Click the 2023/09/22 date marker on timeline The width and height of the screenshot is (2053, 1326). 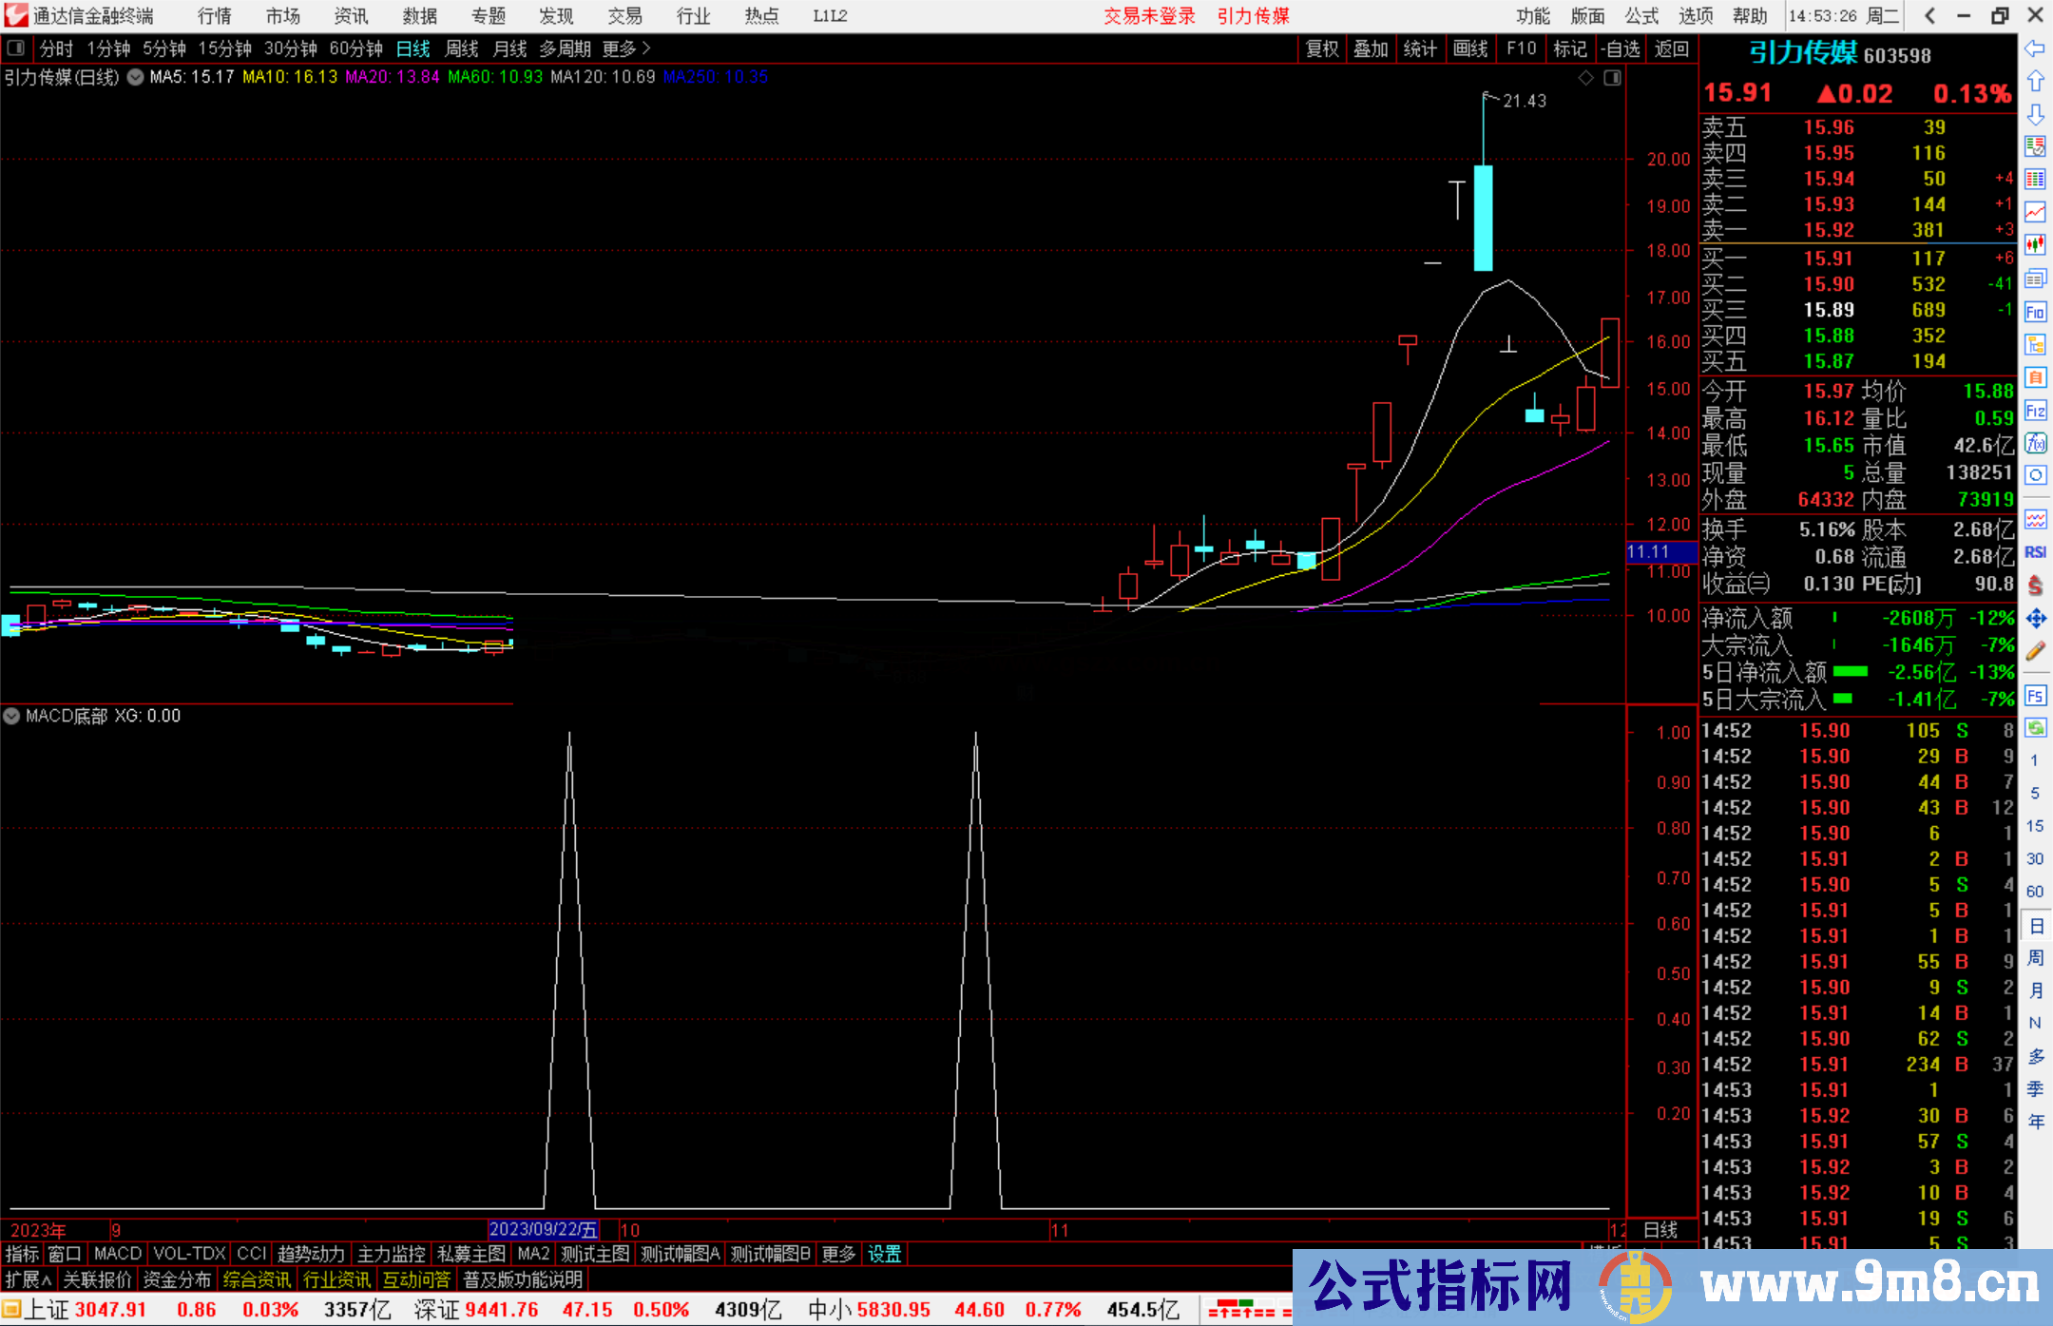click(543, 1229)
